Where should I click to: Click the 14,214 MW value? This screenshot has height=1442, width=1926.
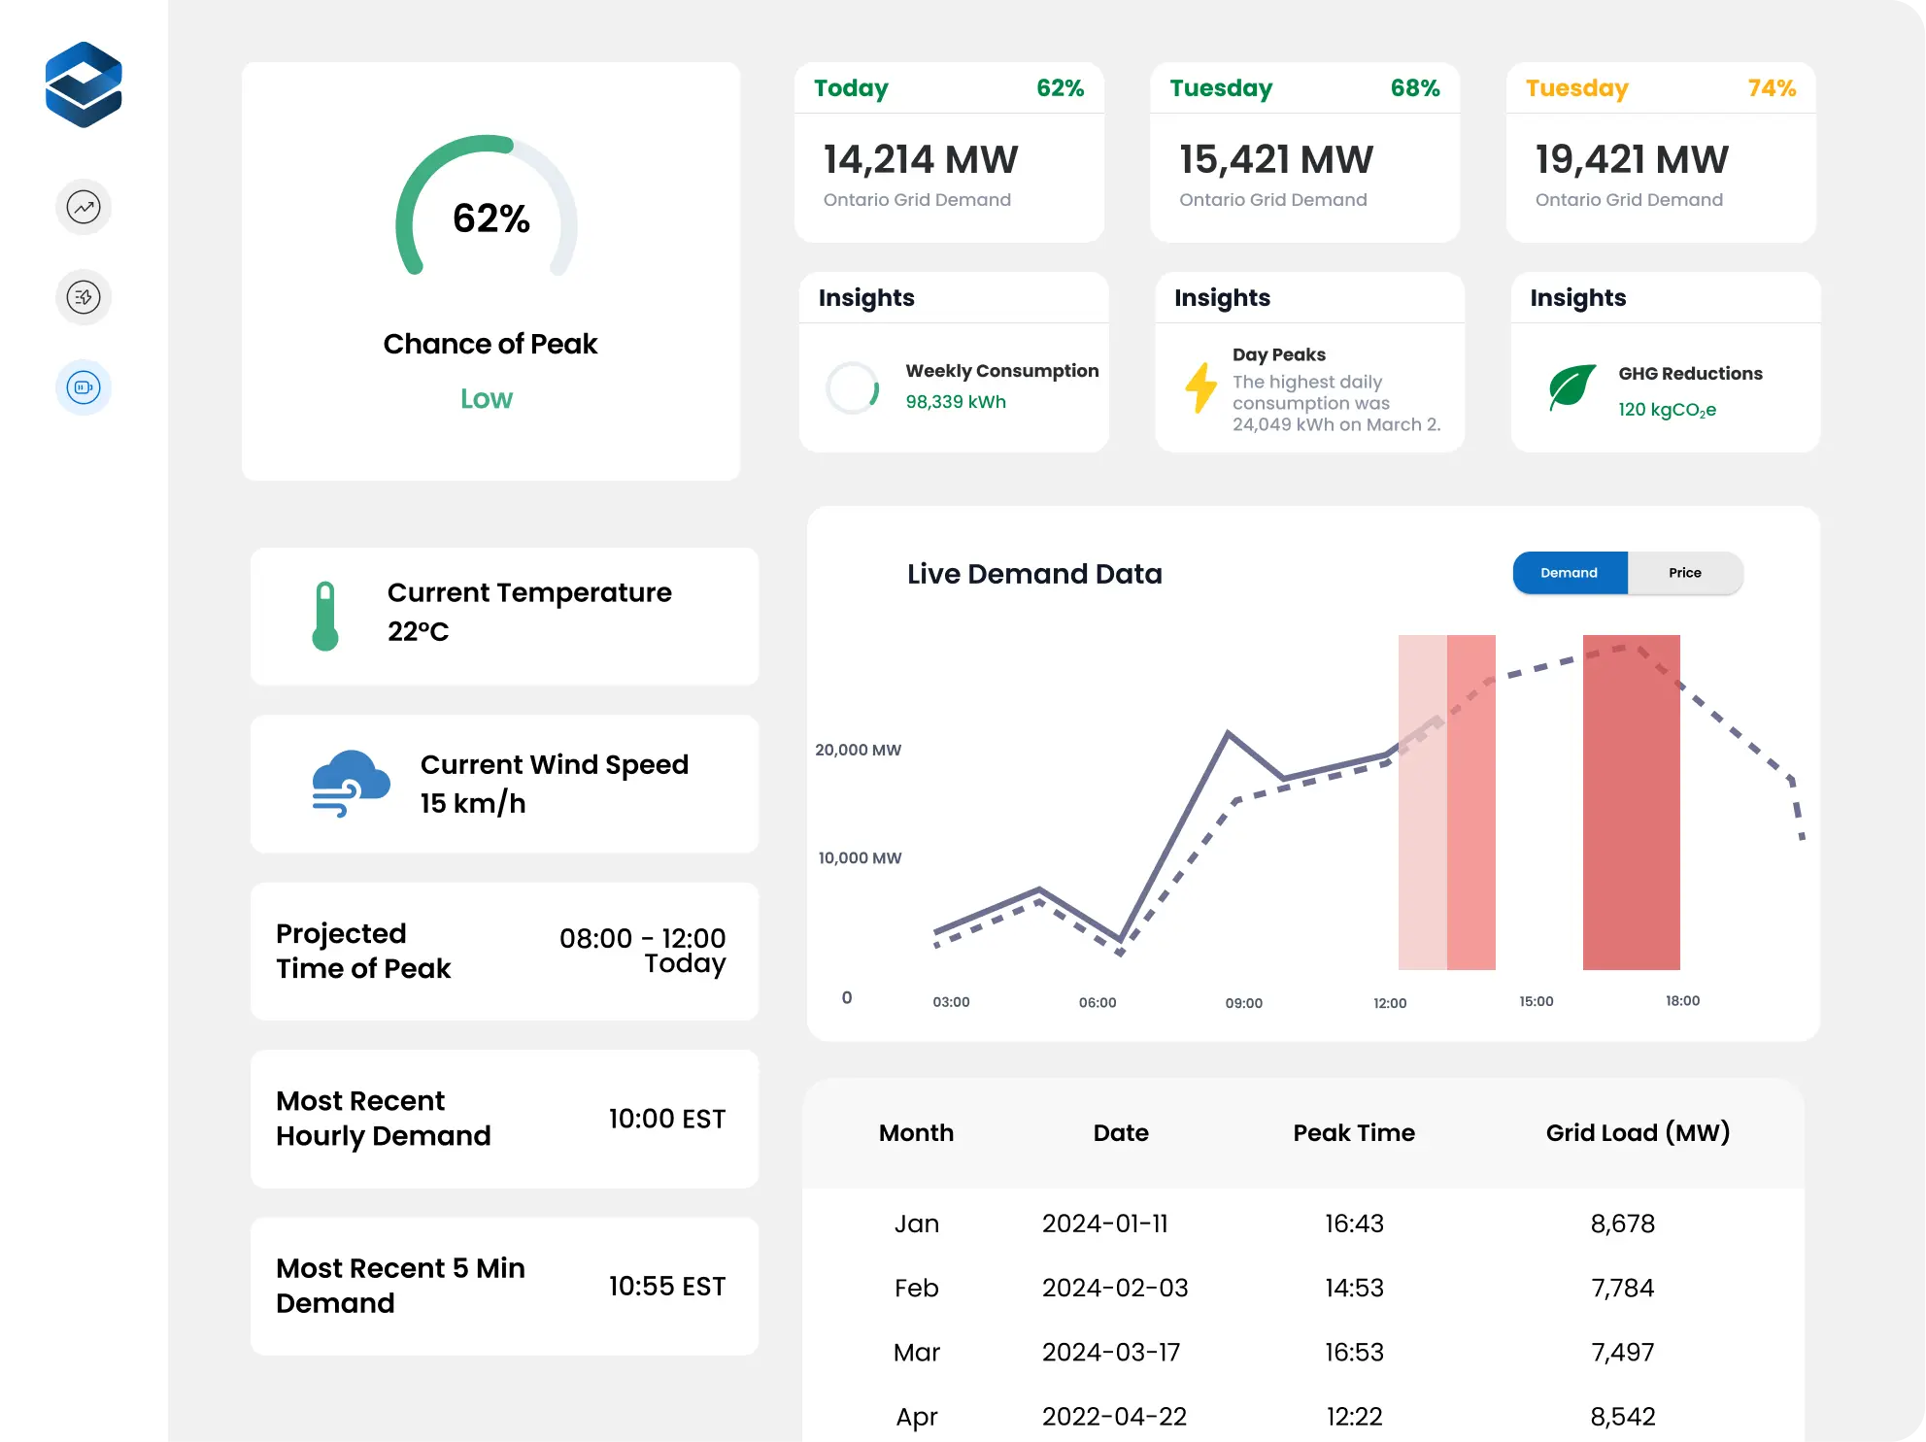click(x=921, y=159)
